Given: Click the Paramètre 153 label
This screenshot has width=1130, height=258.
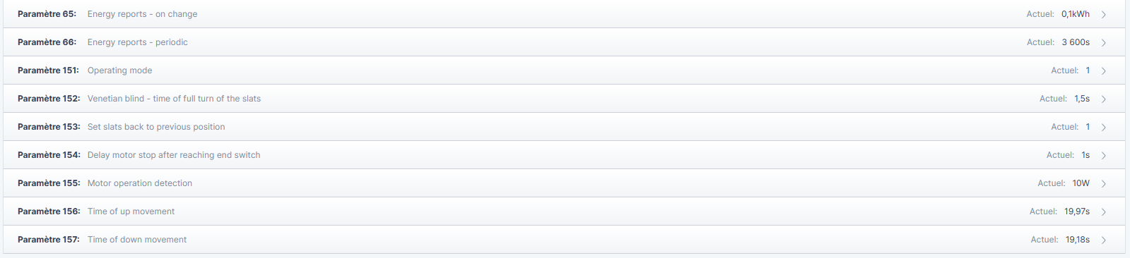Looking at the screenshot, I should (49, 127).
